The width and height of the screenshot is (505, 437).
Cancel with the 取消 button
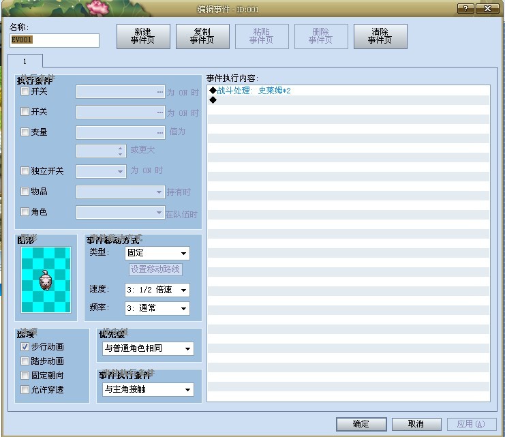pyautogui.click(x=416, y=424)
